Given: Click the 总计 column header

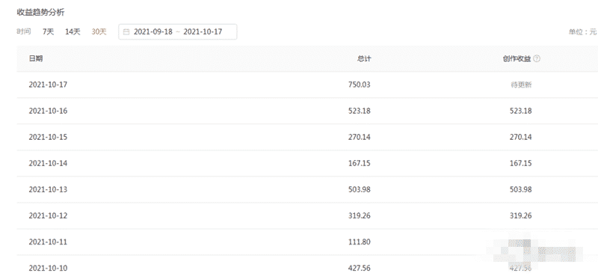Looking at the screenshot, I should (363, 59).
